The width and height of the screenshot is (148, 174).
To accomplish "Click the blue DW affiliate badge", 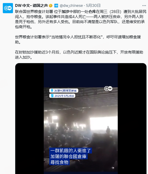I will (x=56, y=6).
